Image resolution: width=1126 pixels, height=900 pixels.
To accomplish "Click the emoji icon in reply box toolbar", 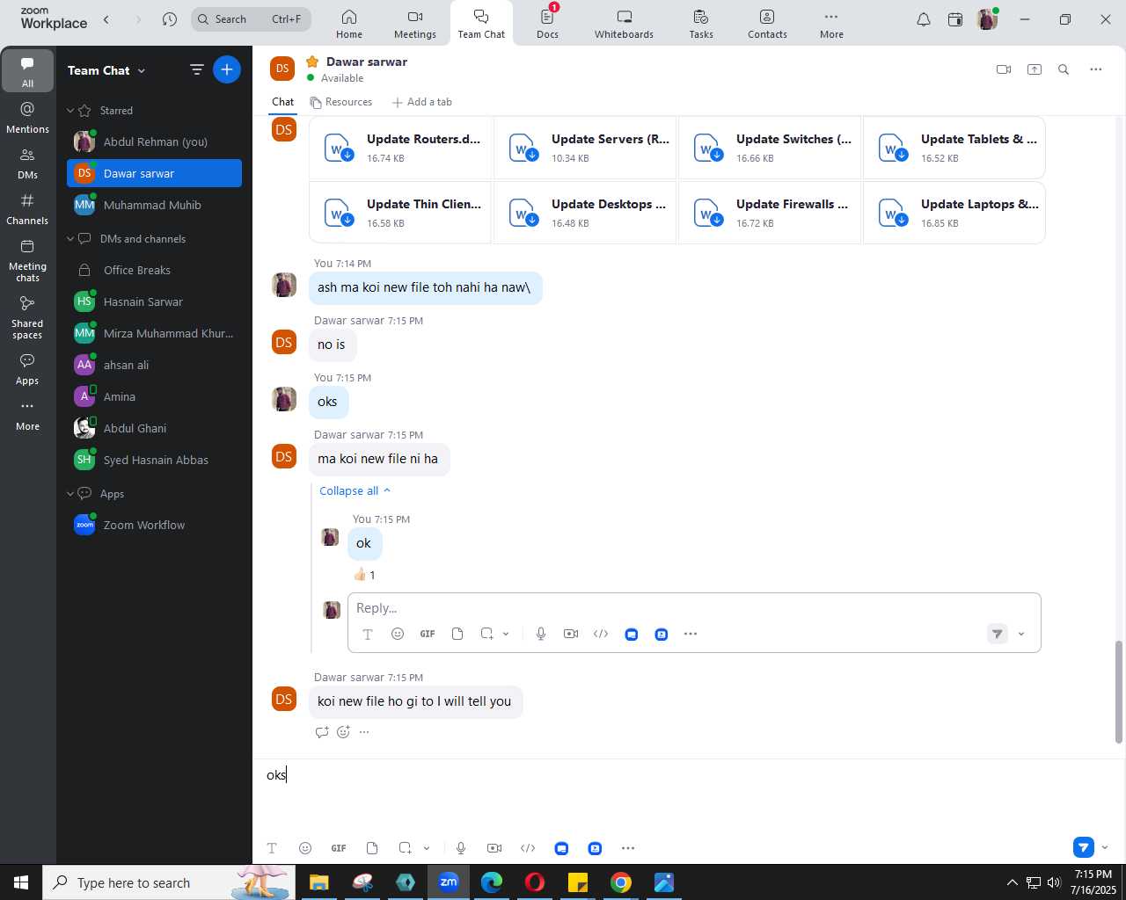I will [398, 634].
